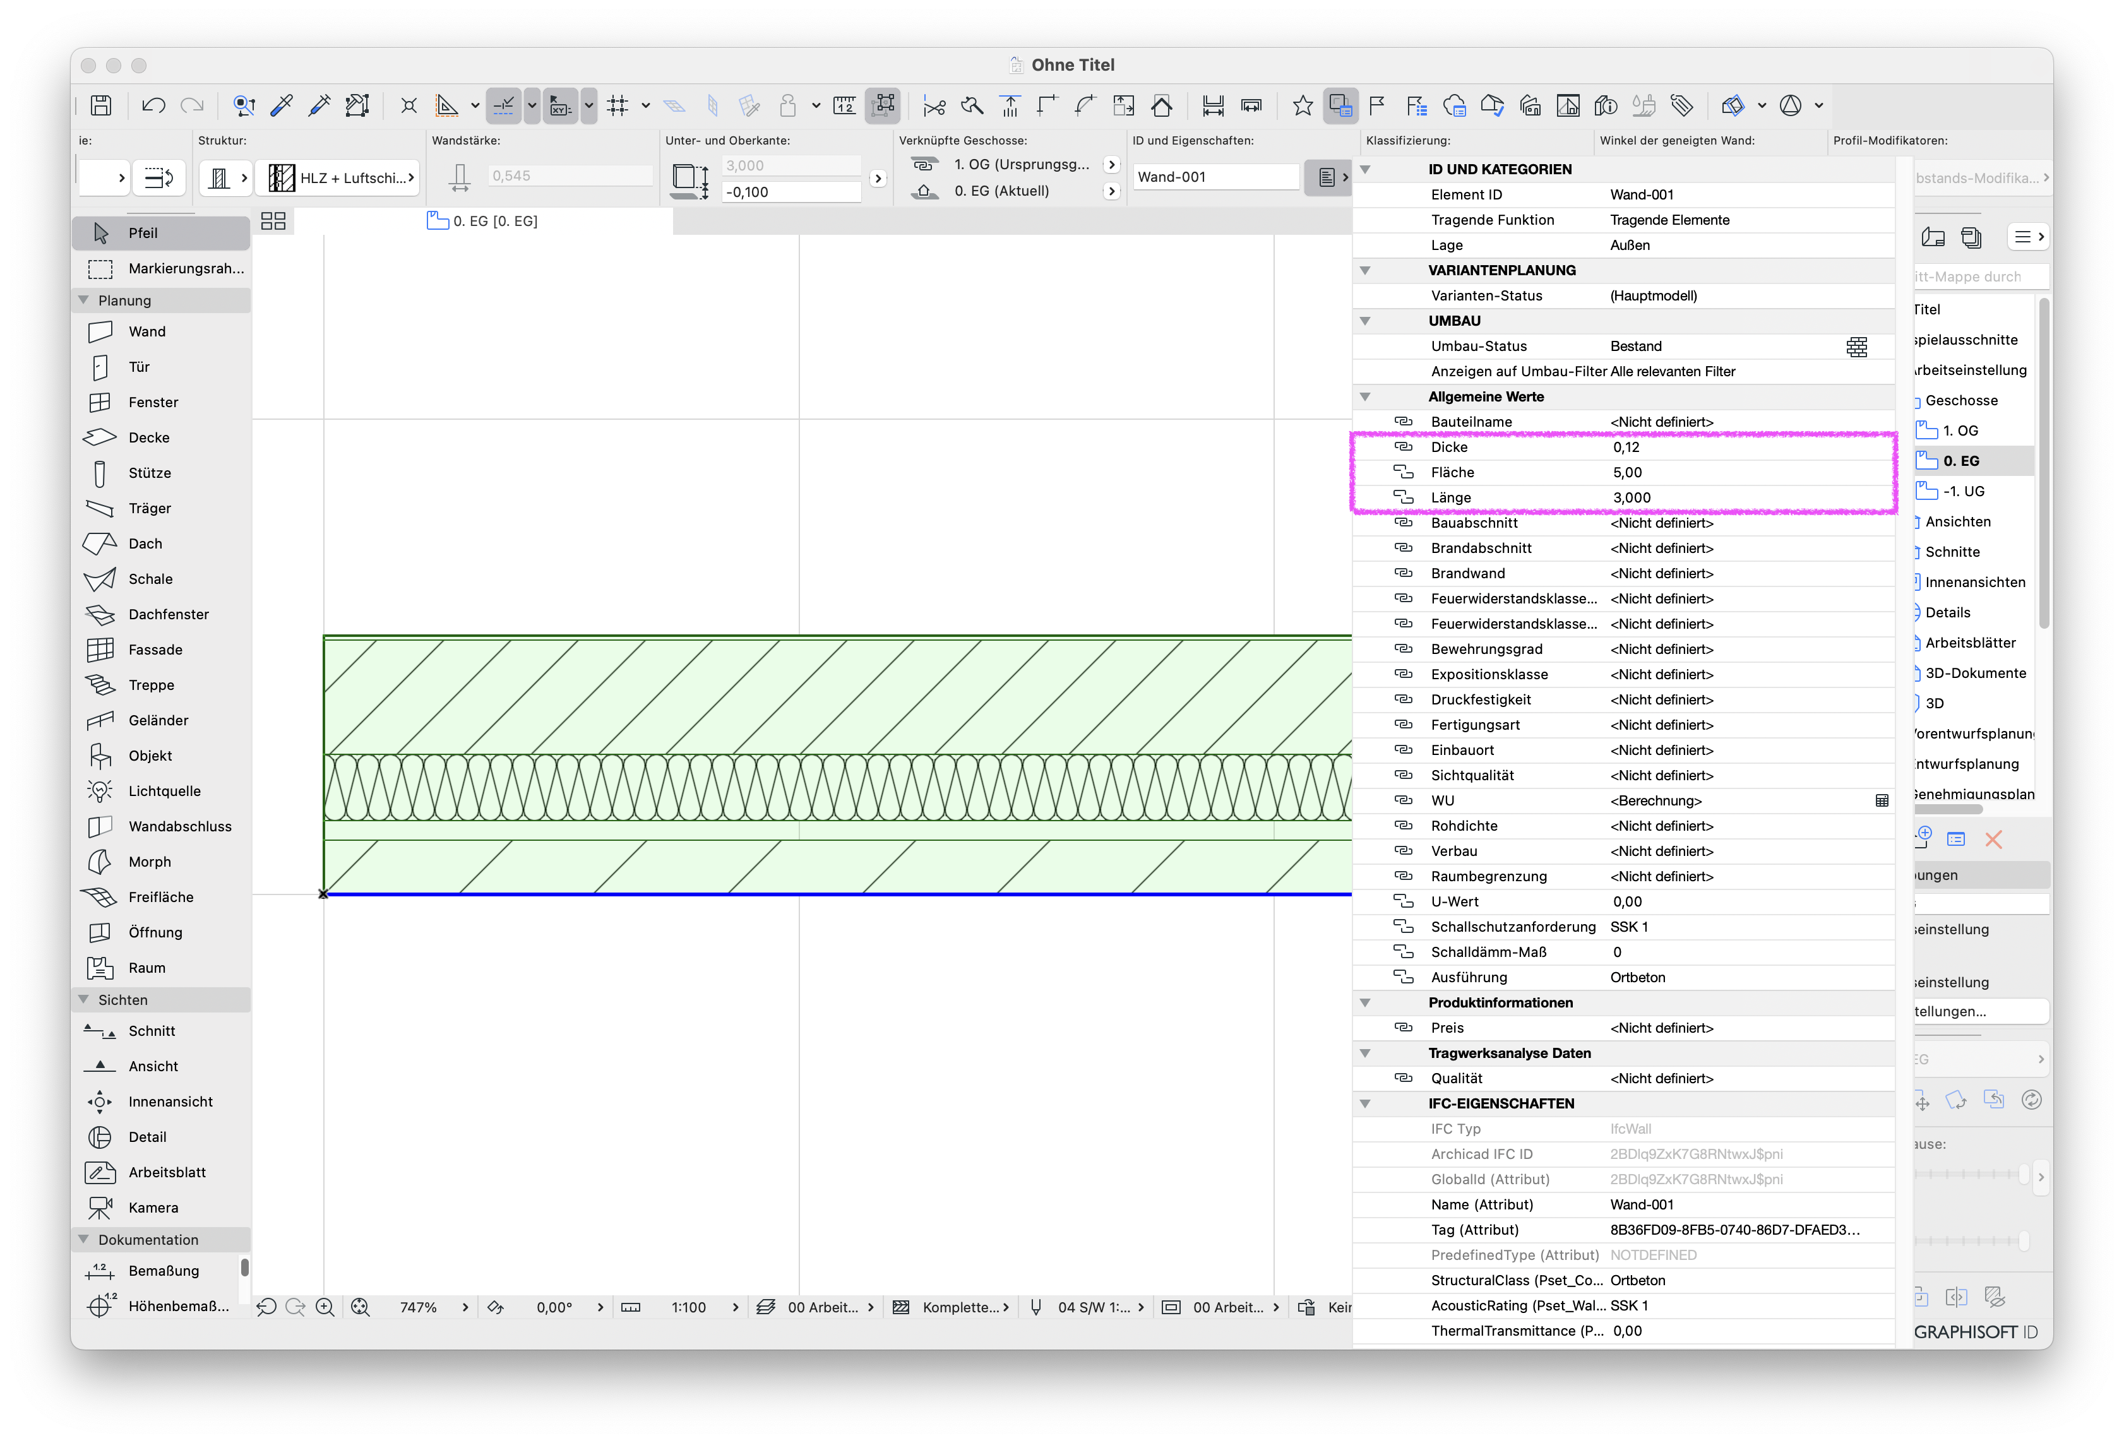Image resolution: width=2124 pixels, height=1443 pixels.
Task: Toggle the link icon for U-Wert
Action: [x=1403, y=901]
